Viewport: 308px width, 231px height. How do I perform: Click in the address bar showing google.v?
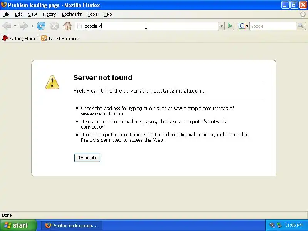pos(147,26)
